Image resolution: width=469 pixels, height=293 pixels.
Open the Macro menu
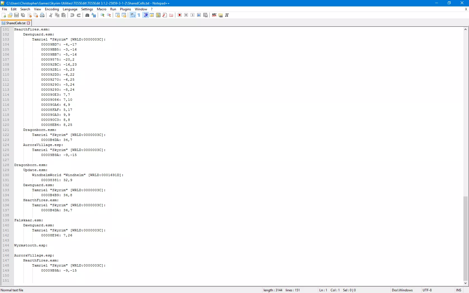(102, 9)
